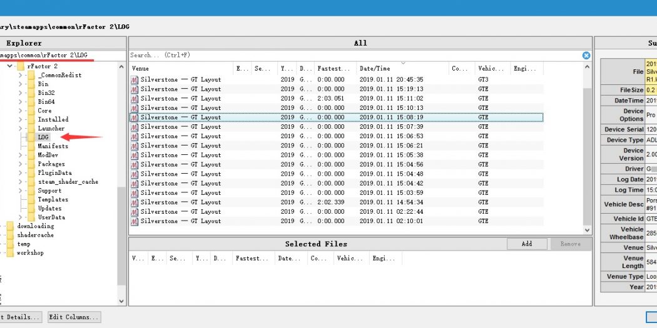Click the log file icon for the 15:06:53 entry

point(134,136)
